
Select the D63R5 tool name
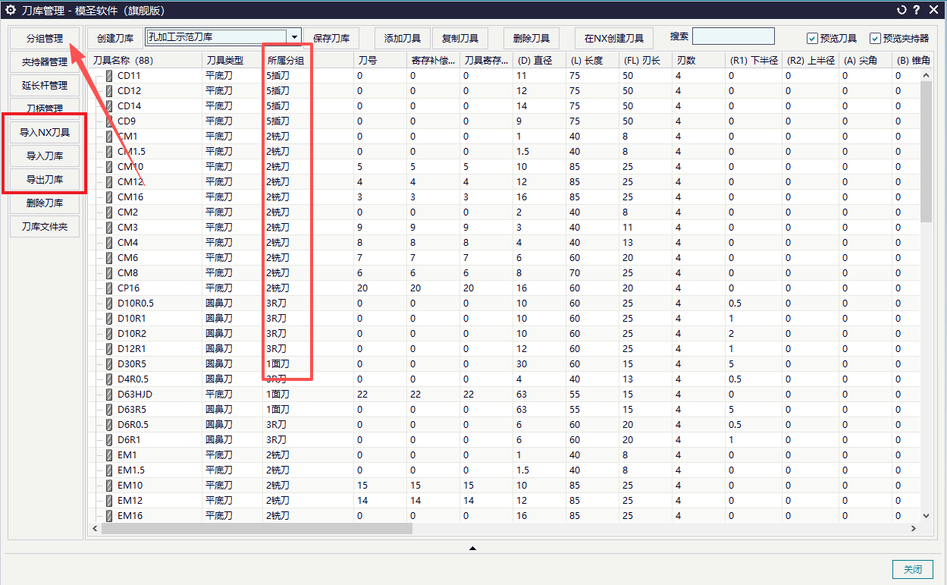(x=131, y=410)
